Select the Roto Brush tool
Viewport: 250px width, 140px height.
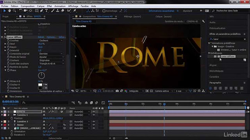[x=69, y=11]
